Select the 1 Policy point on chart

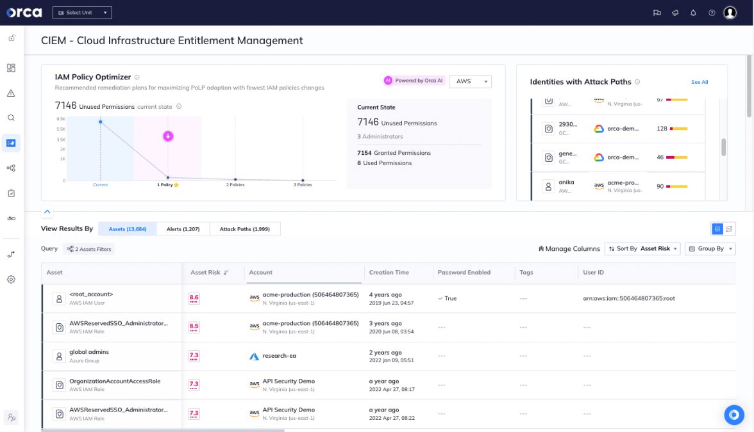pyautogui.click(x=168, y=178)
